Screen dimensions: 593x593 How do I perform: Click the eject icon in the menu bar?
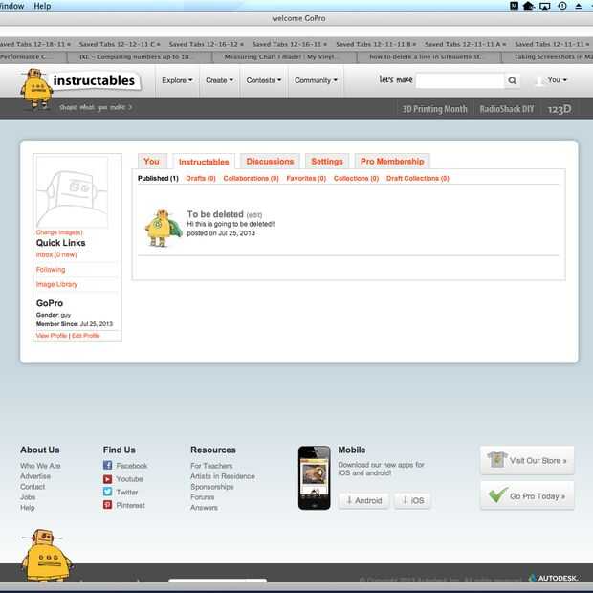(x=579, y=6)
